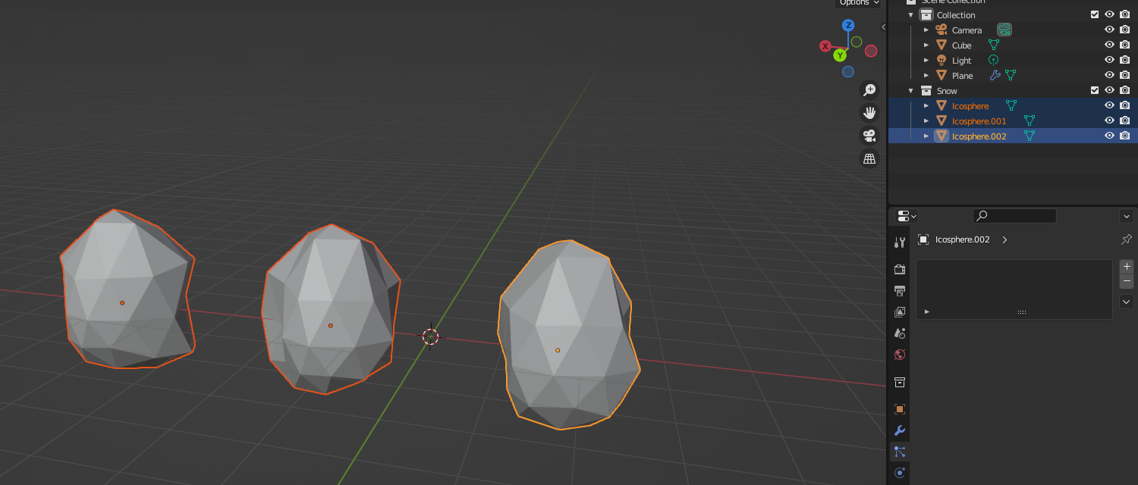Expand the Icosphere.002 row in outliner
Viewport: 1138px width, 485px height.
(x=926, y=136)
